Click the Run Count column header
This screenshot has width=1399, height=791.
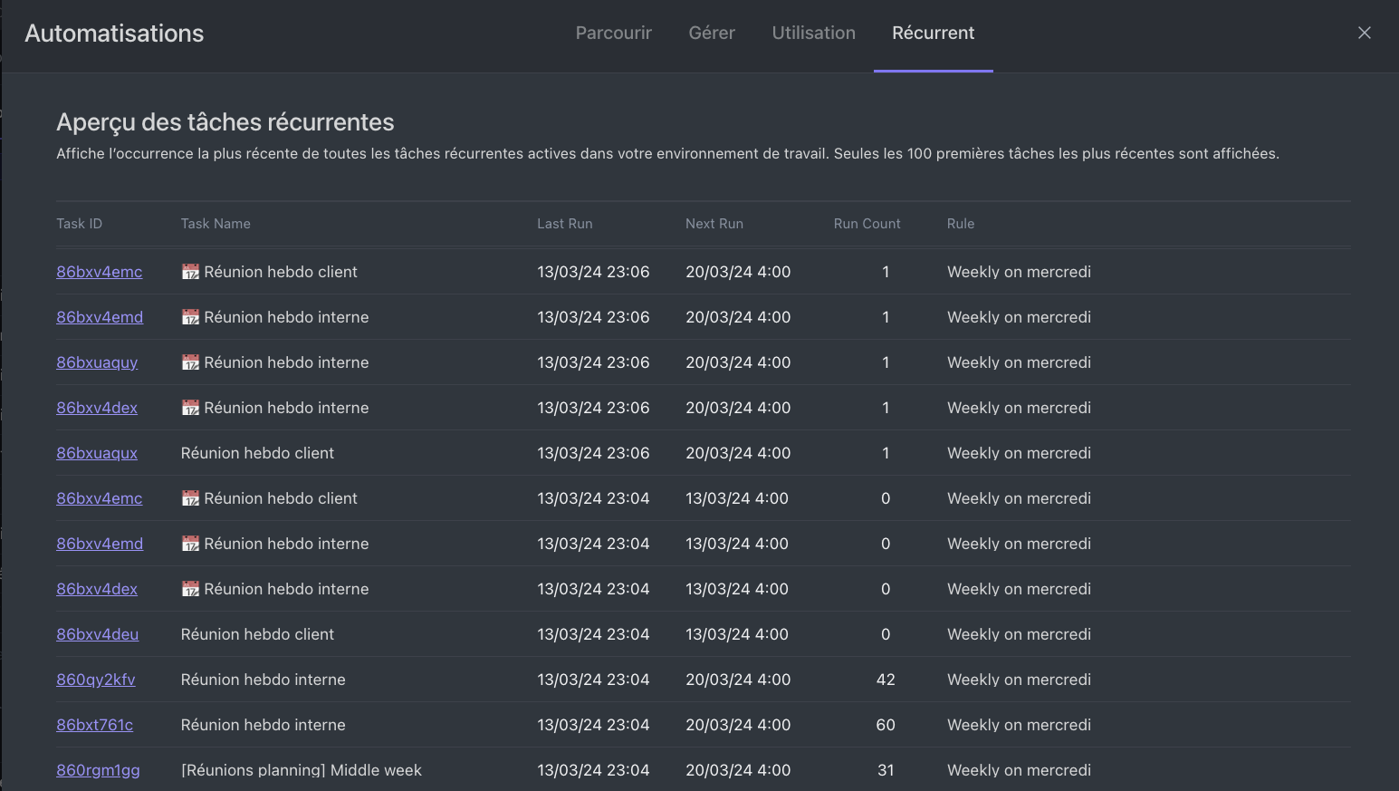867,224
